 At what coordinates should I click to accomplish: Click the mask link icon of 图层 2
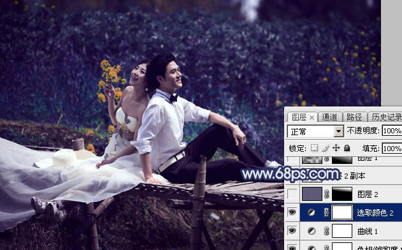(326, 194)
